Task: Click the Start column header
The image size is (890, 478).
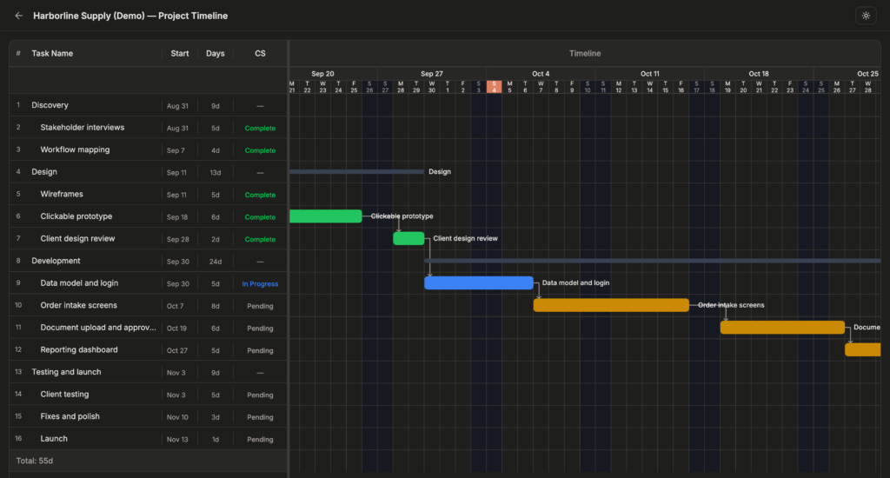Action: coord(179,53)
